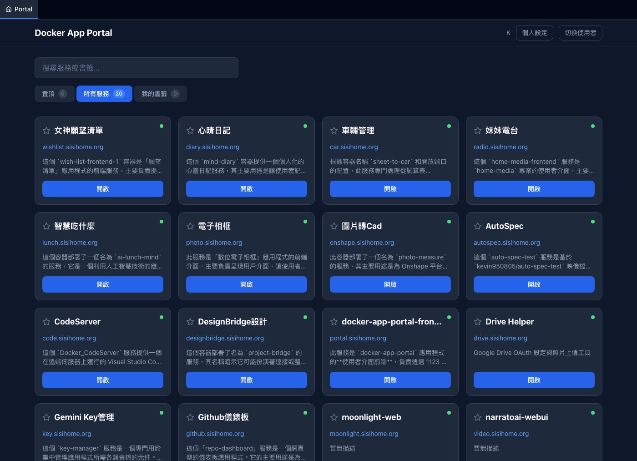Open the 女神願望清單 service with 開啟
Image resolution: width=637 pixels, height=461 pixels.
103,189
